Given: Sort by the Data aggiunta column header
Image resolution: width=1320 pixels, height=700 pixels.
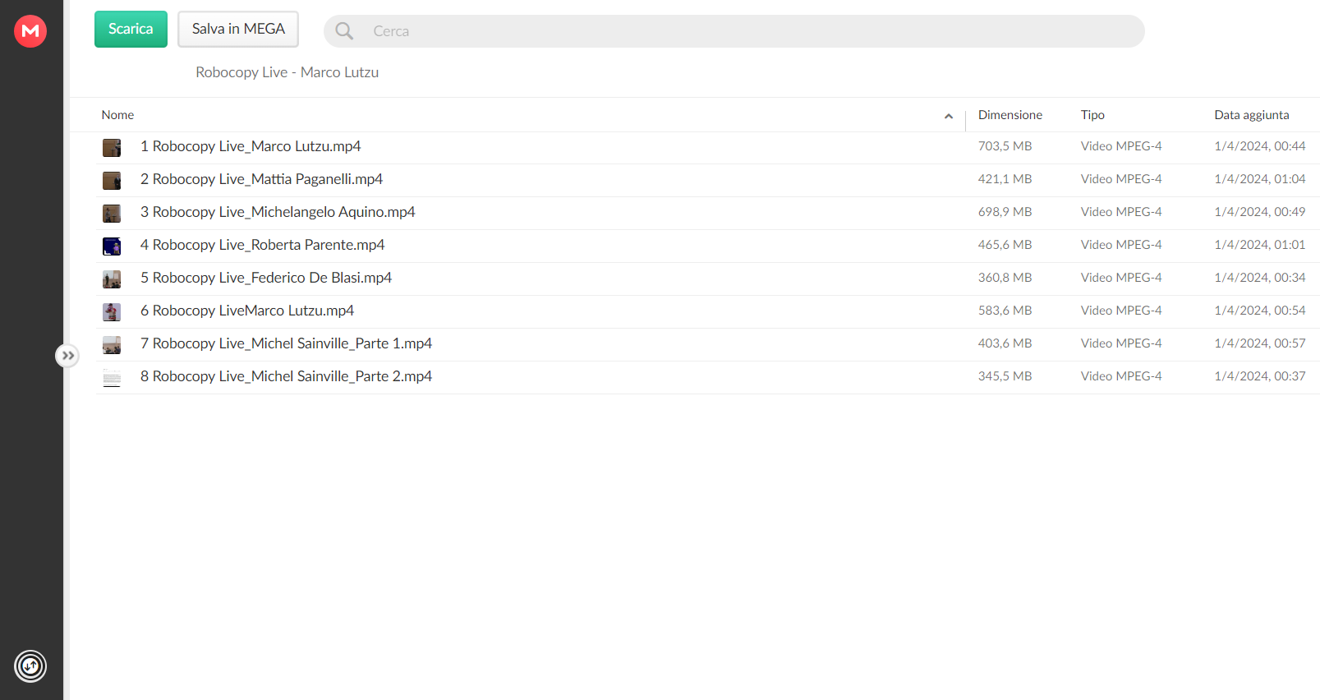Looking at the screenshot, I should coord(1251,115).
